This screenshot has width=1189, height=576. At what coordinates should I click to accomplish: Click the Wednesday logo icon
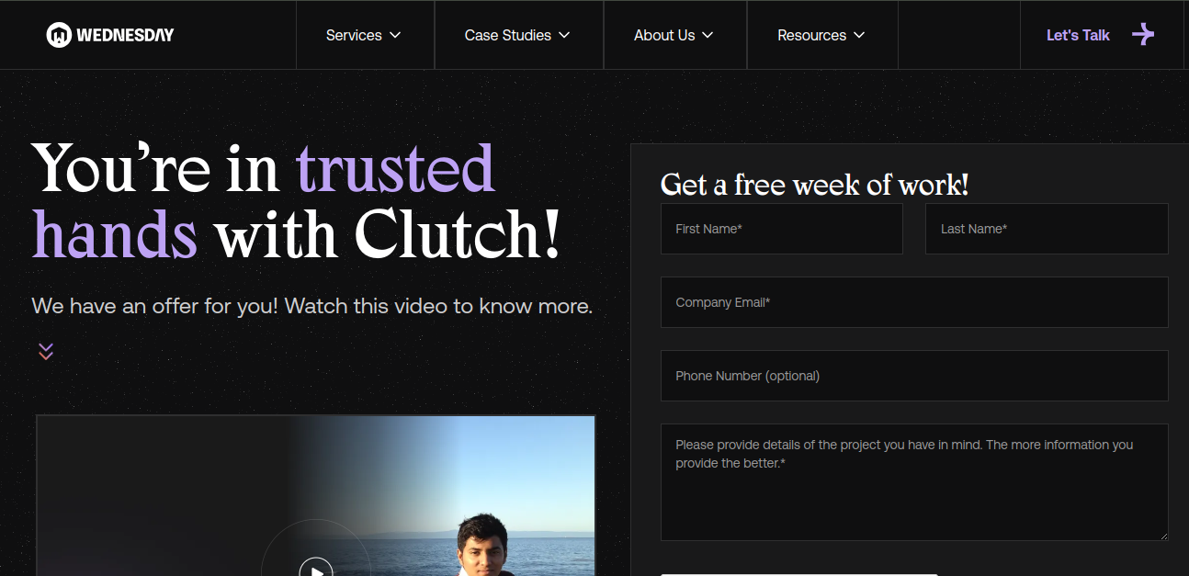click(x=59, y=35)
